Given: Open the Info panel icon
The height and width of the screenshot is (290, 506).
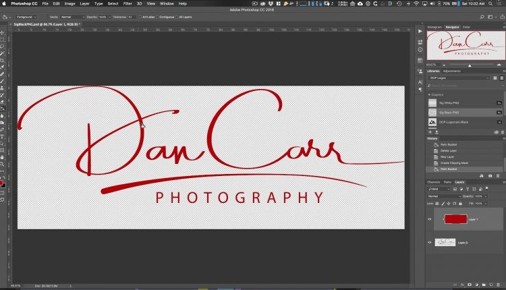Looking at the screenshot, I should pyautogui.click(x=420, y=50).
